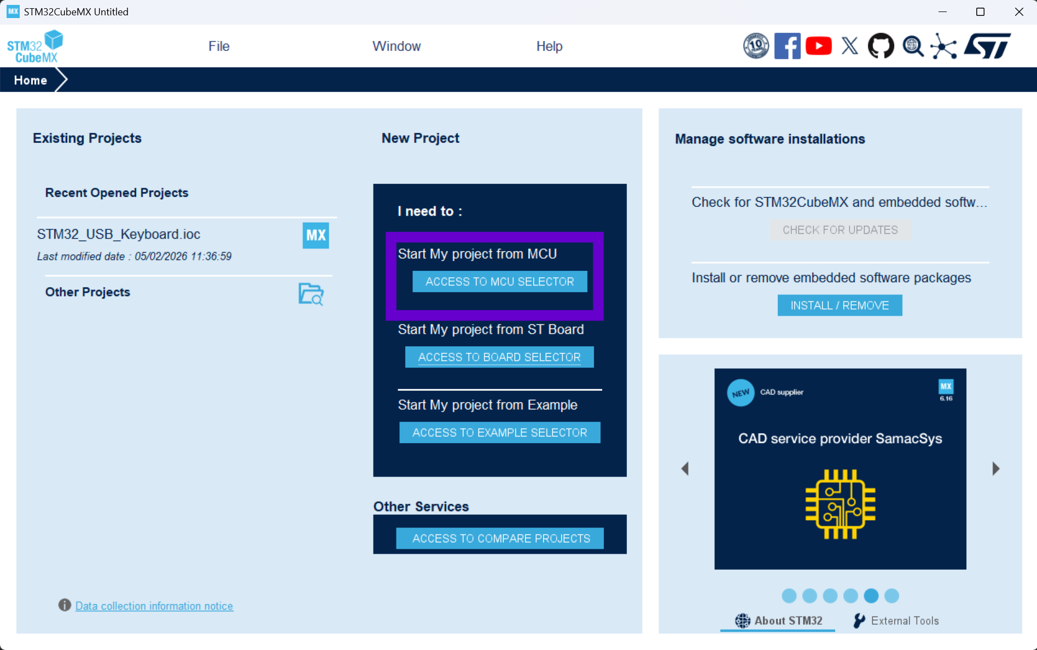This screenshot has width=1037, height=650.
Task: Click ACCESS TO MCU SELECTOR button
Action: [500, 282]
